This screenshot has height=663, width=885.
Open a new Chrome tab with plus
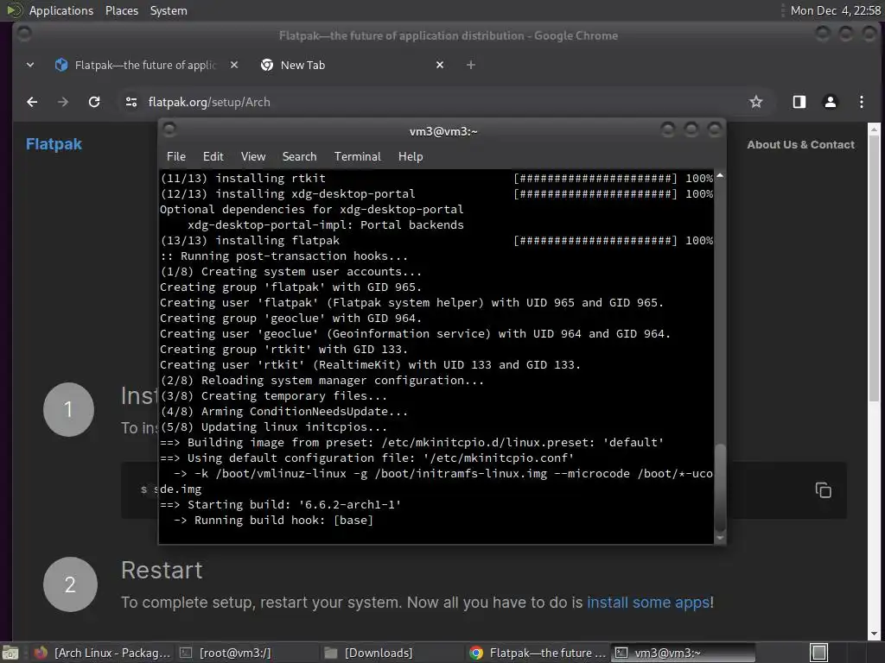(x=471, y=65)
